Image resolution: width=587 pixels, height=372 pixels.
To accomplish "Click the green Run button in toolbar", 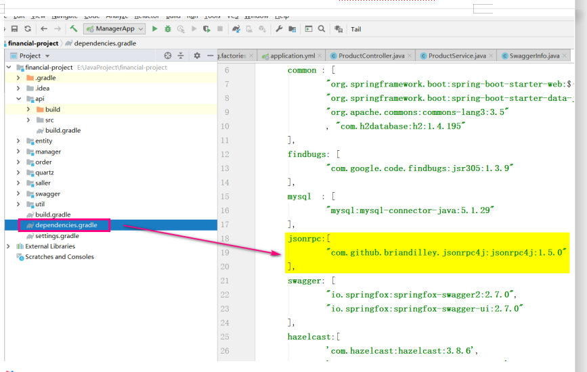I will pyautogui.click(x=155, y=29).
